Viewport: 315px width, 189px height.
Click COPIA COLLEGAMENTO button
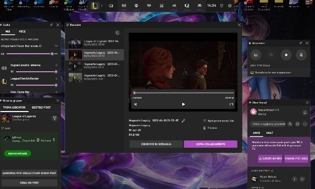210,144
